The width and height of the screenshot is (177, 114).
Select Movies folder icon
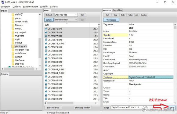(13, 25)
